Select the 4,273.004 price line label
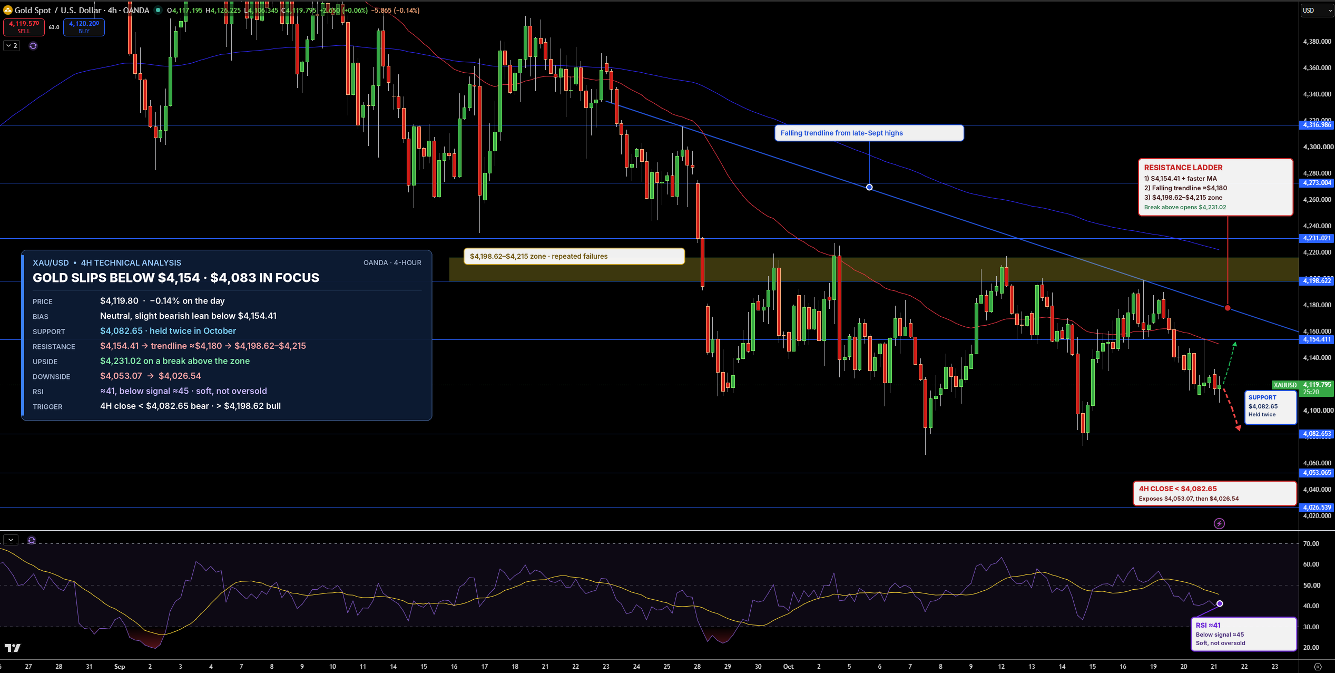Viewport: 1335px width, 673px height. coord(1317,183)
